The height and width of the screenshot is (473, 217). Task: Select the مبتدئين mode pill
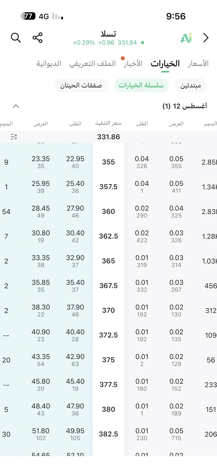191,85
